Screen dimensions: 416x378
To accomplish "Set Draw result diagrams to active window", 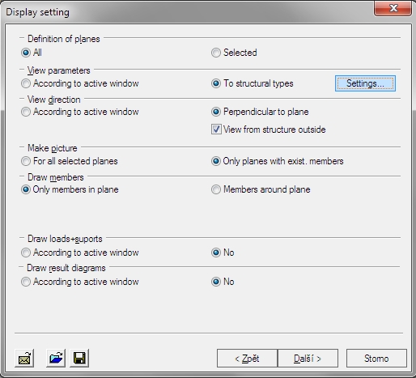I will pyautogui.click(x=80, y=282).
